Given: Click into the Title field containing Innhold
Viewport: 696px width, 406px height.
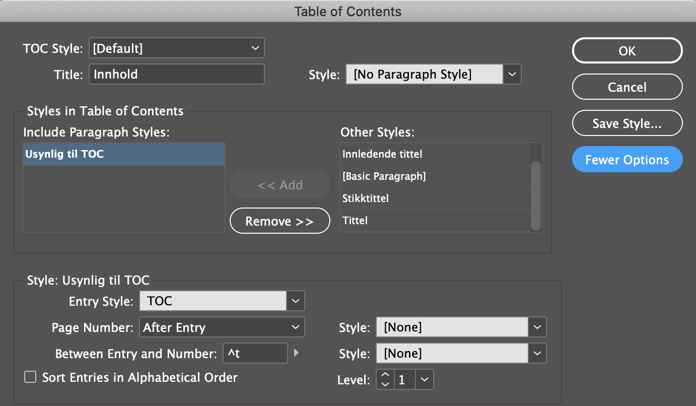Looking at the screenshot, I should 177,74.
